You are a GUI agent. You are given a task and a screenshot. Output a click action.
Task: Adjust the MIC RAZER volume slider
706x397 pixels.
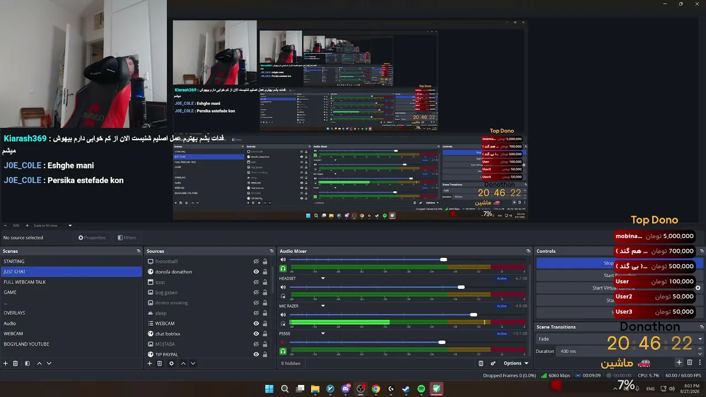tap(473, 315)
